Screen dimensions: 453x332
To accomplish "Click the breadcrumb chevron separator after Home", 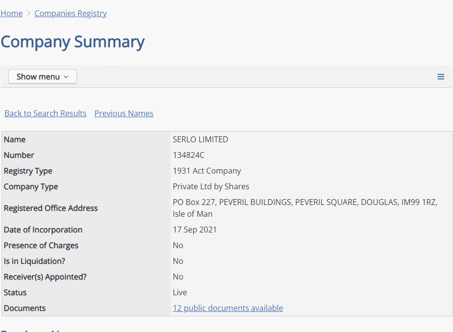I will point(28,13).
